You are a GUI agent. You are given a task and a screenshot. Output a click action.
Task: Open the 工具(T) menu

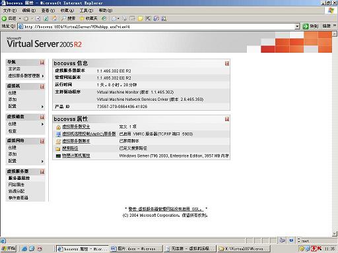point(86,11)
